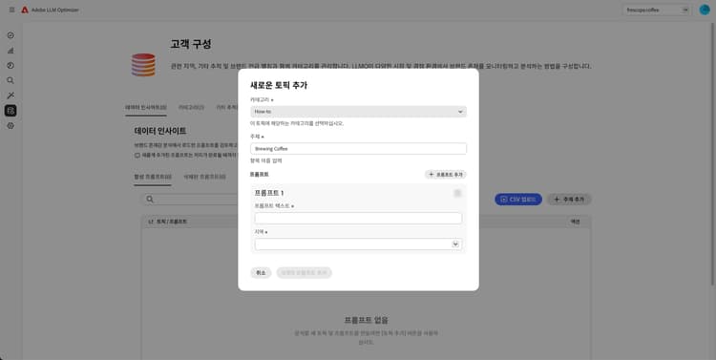Open the settings gear sidebar icon
716x360 pixels.
tap(11, 126)
